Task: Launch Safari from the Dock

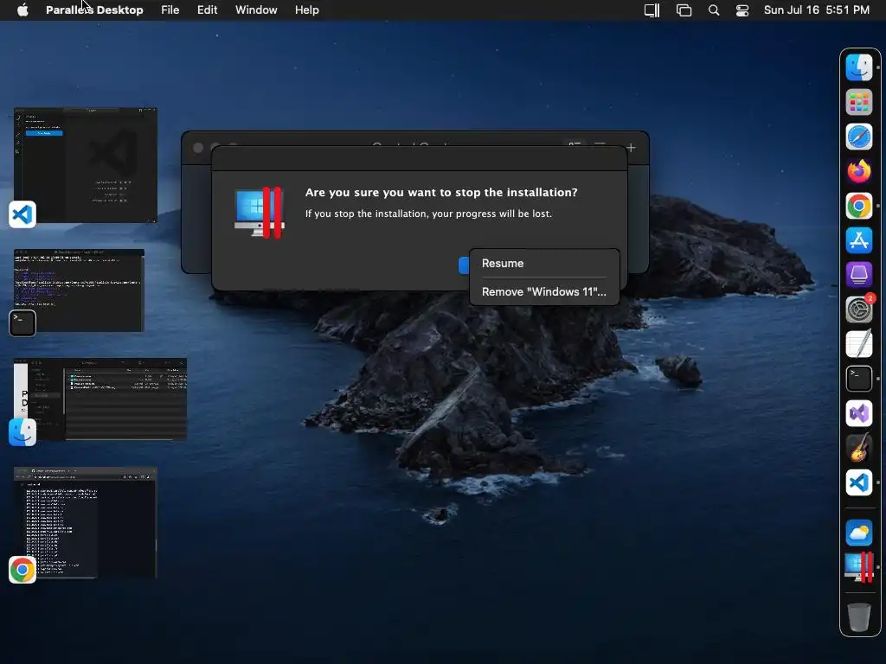Action: tap(859, 137)
